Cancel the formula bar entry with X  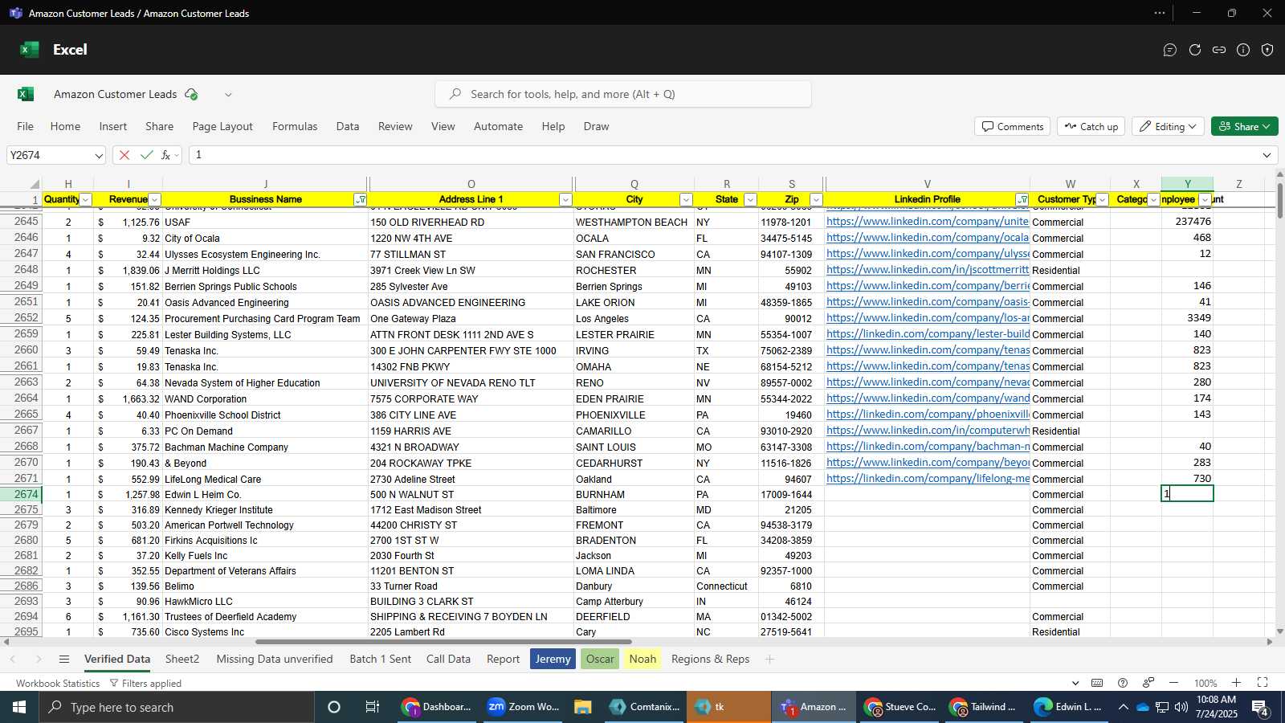click(124, 155)
